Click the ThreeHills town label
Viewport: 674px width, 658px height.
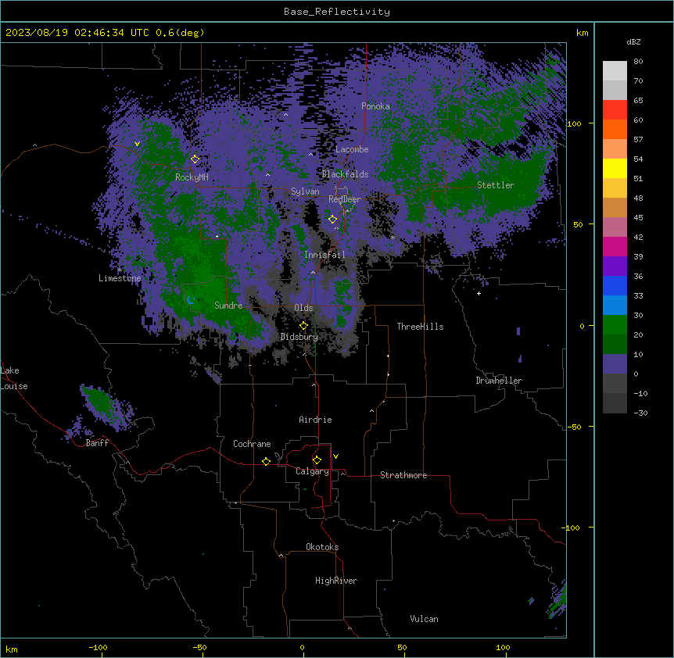pos(421,327)
